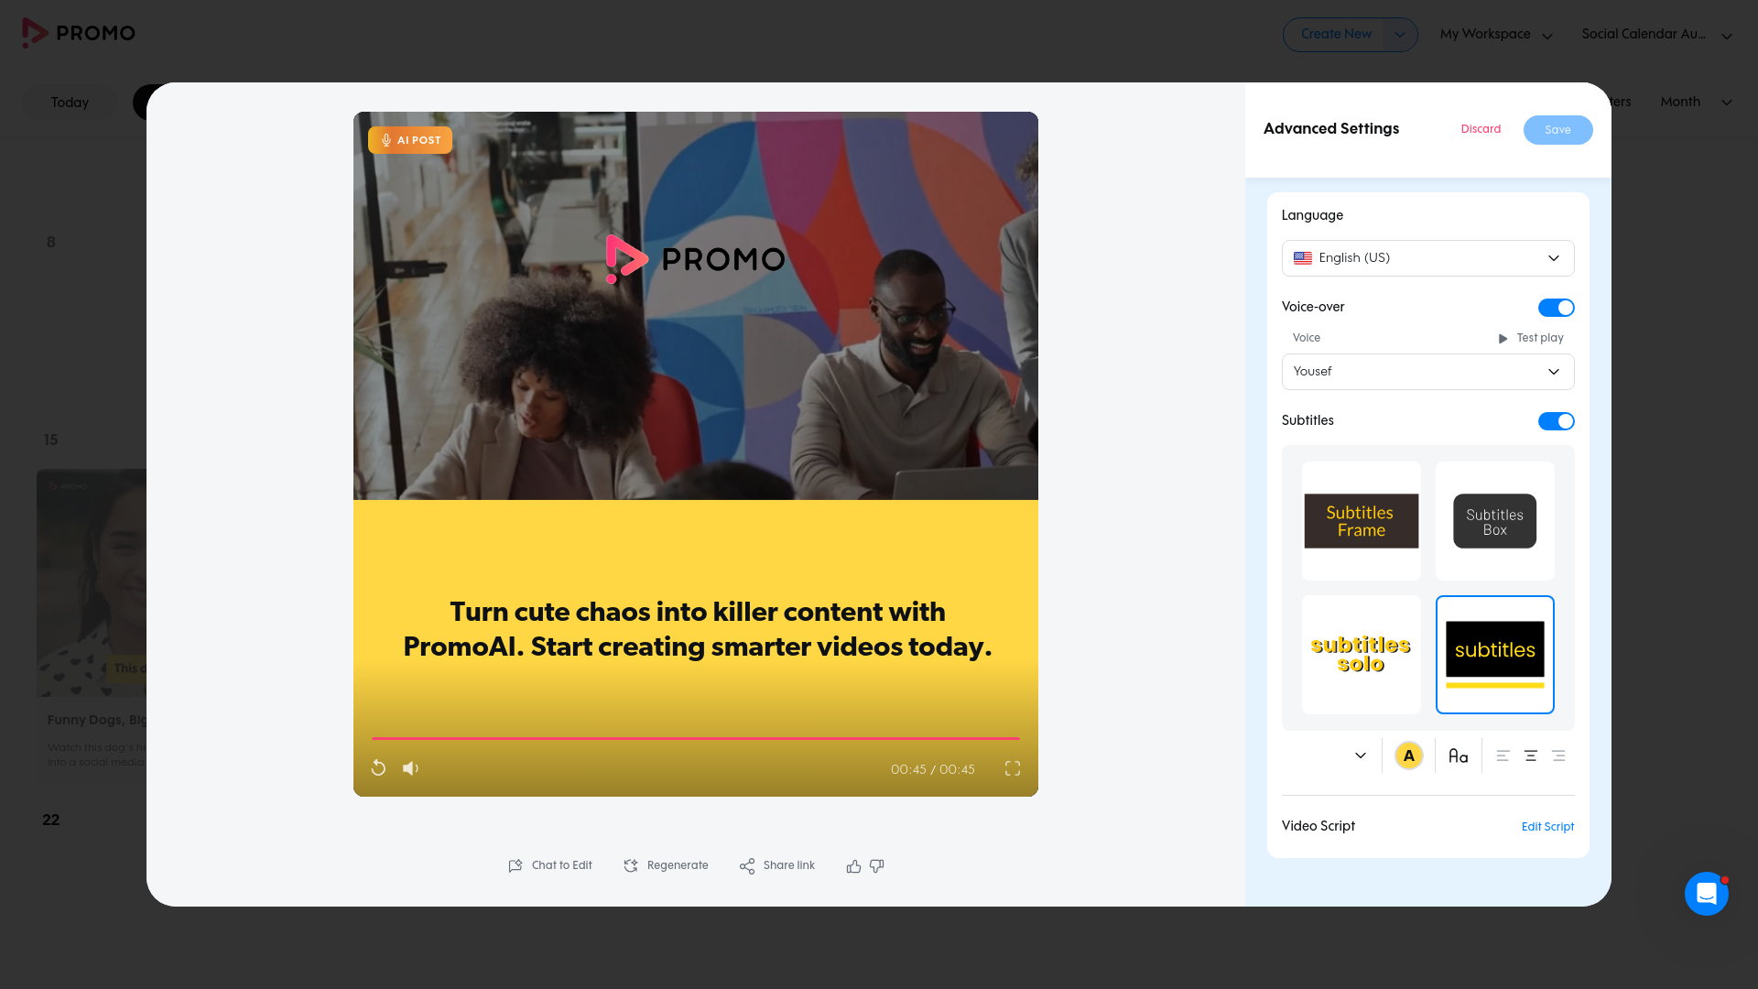Viewport: 1758px width, 989px height.
Task: Click the Promo logo in header
Action: 79,33
